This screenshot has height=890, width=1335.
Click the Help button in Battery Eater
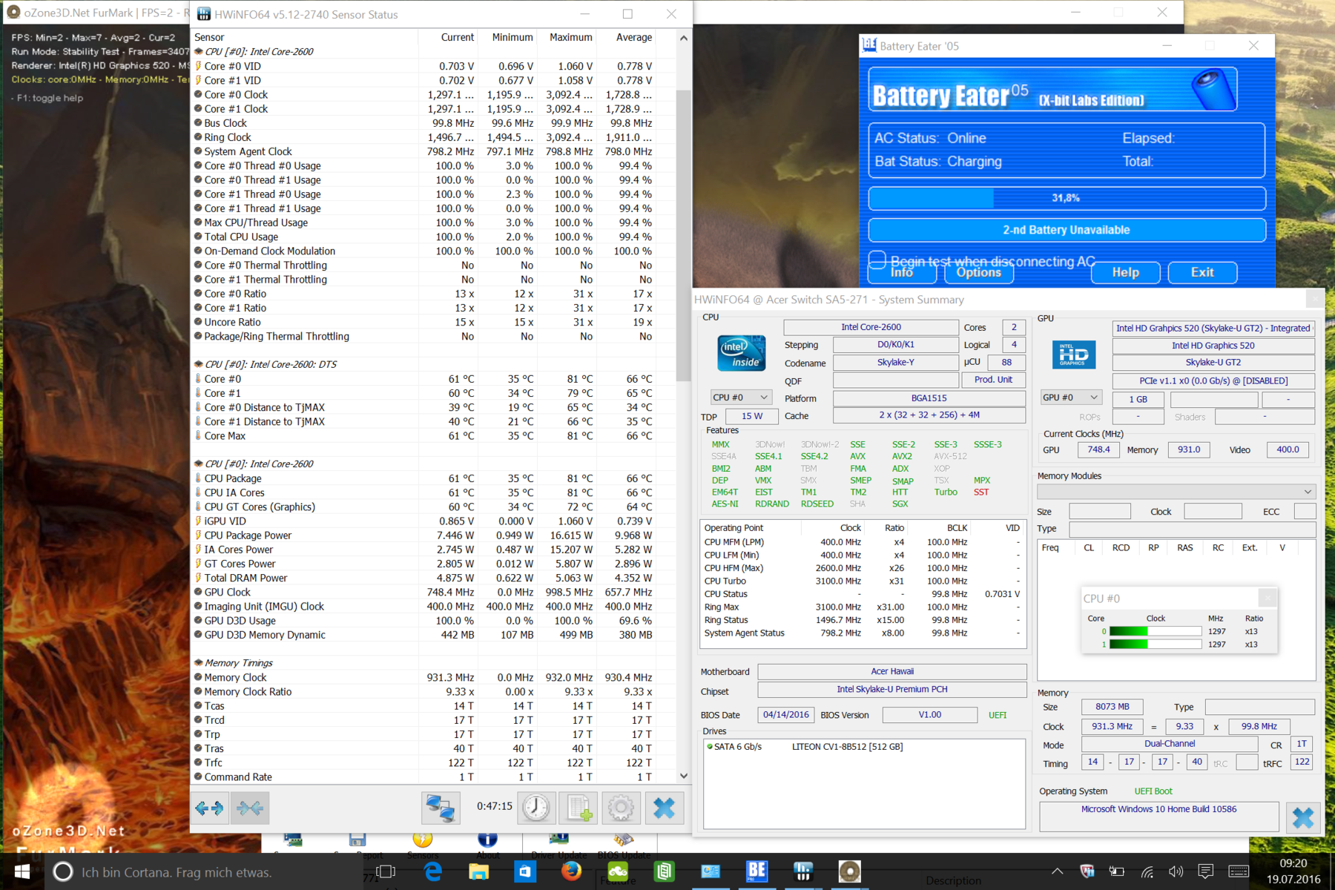(x=1126, y=272)
